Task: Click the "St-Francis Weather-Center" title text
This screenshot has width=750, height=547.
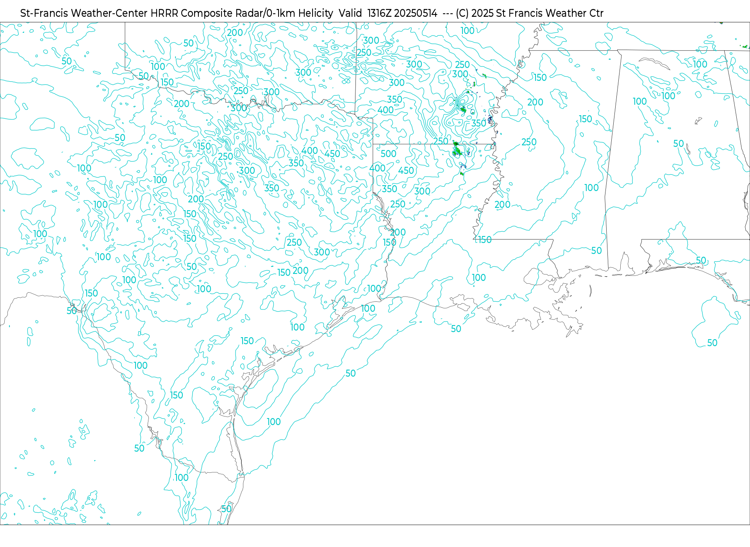Action: click(84, 13)
